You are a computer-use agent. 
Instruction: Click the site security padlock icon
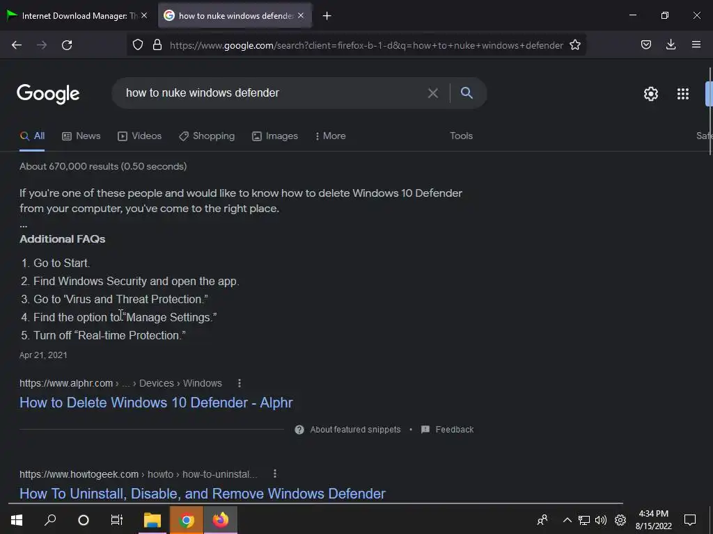157,45
